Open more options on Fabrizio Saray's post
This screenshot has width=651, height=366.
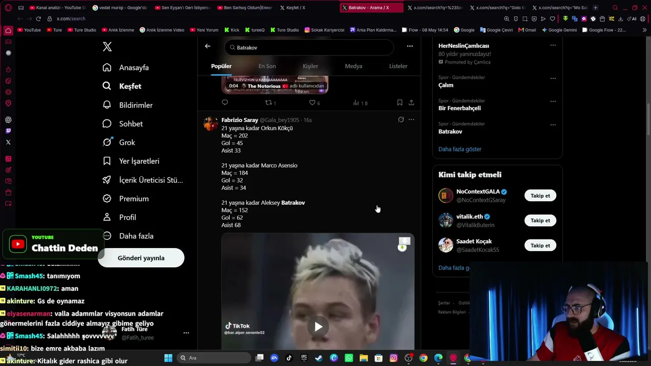point(411,119)
